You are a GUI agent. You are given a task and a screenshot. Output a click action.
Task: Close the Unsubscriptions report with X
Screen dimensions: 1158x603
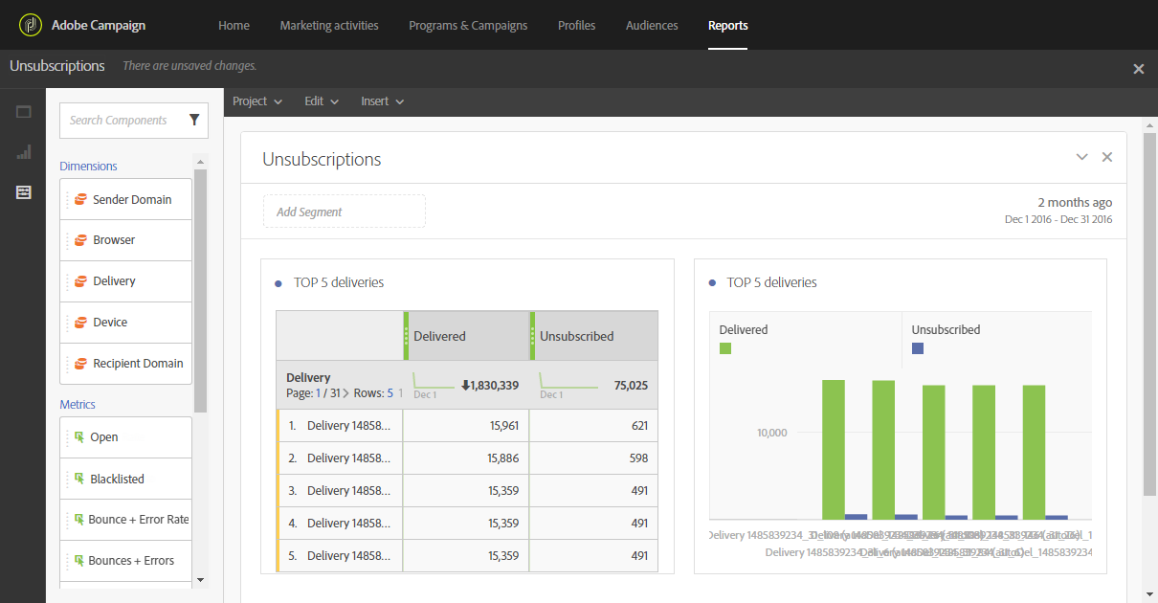(x=1139, y=69)
